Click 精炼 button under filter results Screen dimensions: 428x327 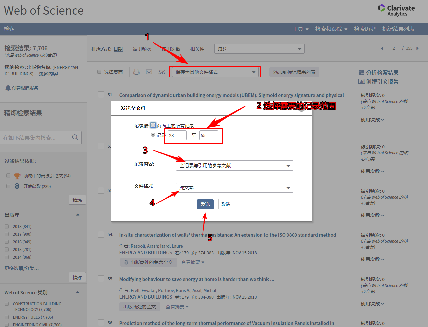pyautogui.click(x=77, y=200)
